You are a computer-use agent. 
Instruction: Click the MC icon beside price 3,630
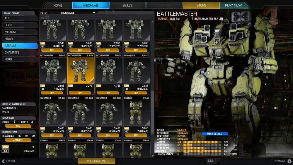click(71, 43)
